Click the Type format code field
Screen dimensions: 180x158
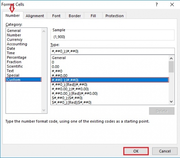(112, 51)
